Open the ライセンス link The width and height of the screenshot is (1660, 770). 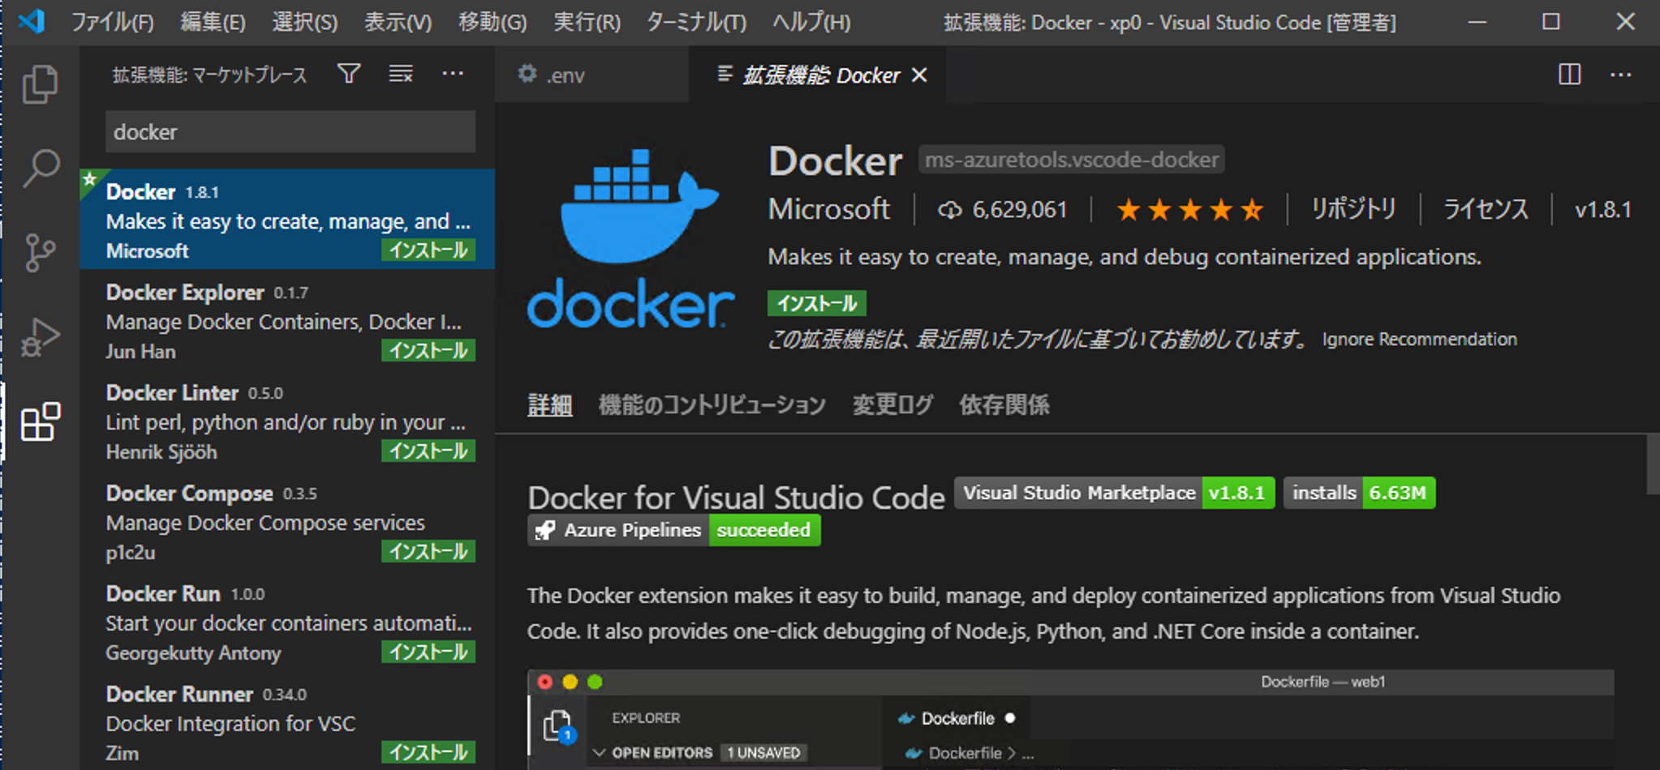coord(1486,210)
